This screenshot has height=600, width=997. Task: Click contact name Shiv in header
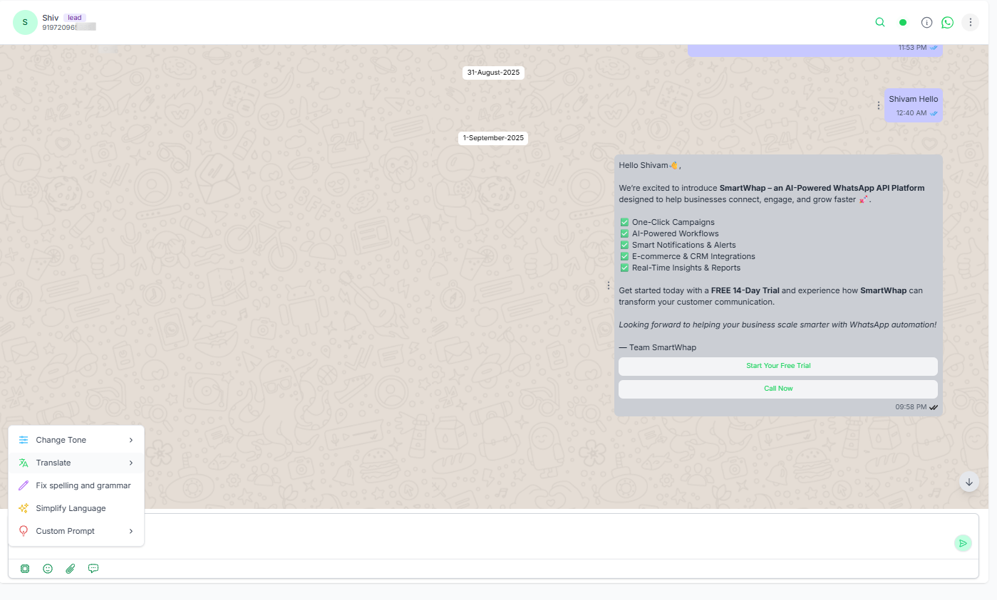pos(51,17)
